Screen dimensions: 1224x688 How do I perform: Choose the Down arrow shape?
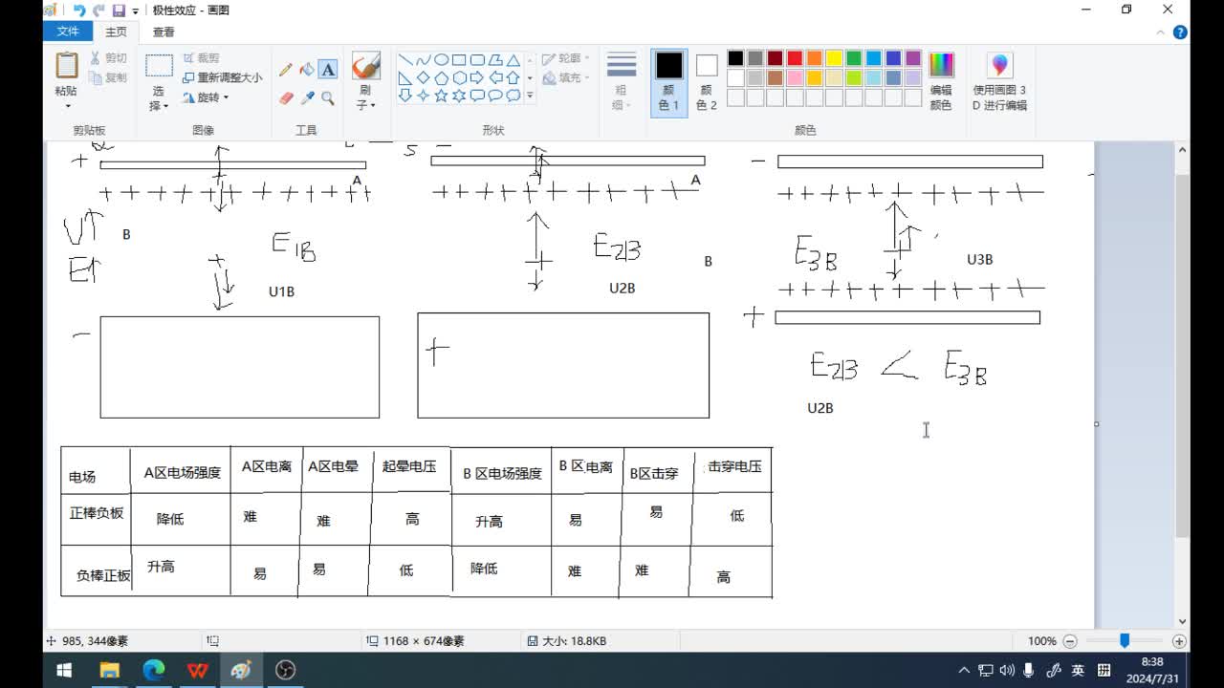point(404,96)
